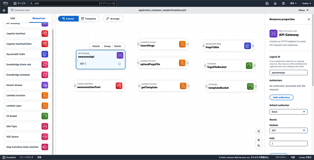Select S3 Bucket icon in palette
314x160 pixels.
click(45, 116)
